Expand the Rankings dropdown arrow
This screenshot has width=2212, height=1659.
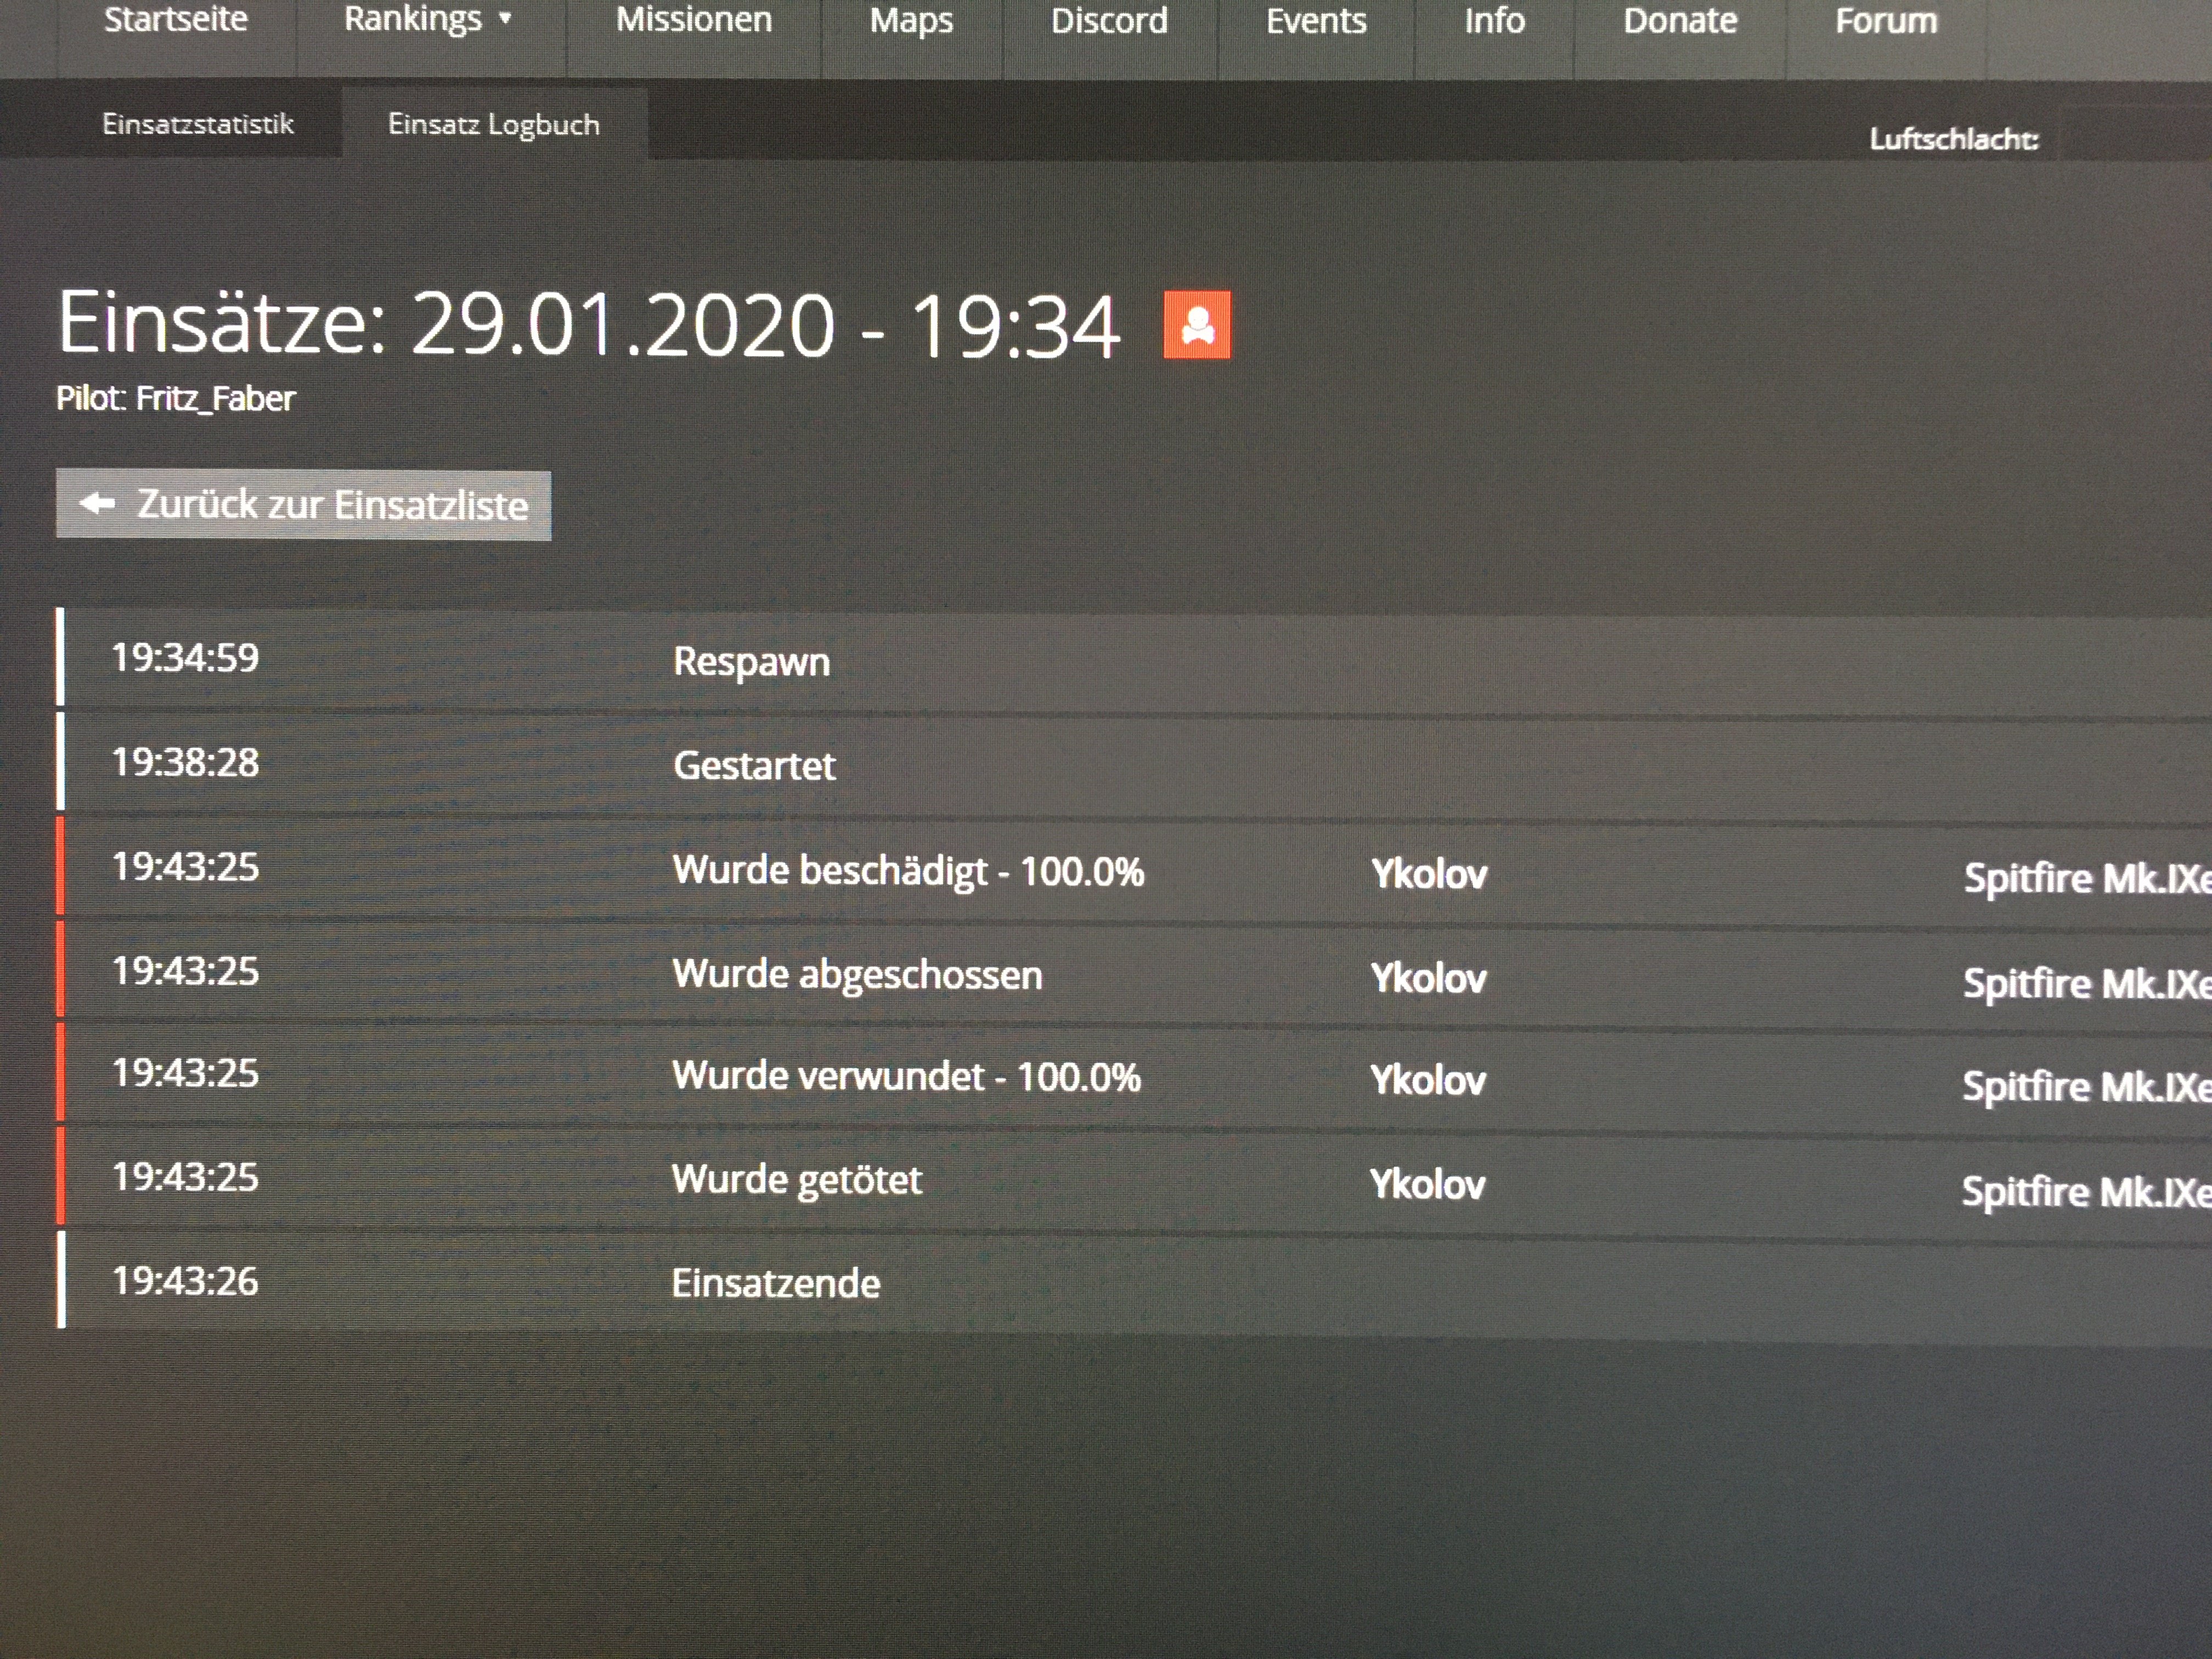505,19
